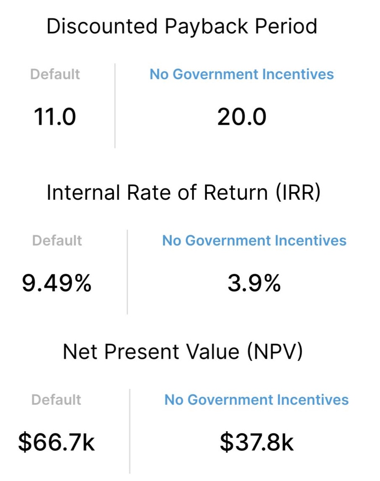This screenshot has height=481, width=380.
Task: Select Default under Discounted Payback Period
Action: (x=55, y=74)
